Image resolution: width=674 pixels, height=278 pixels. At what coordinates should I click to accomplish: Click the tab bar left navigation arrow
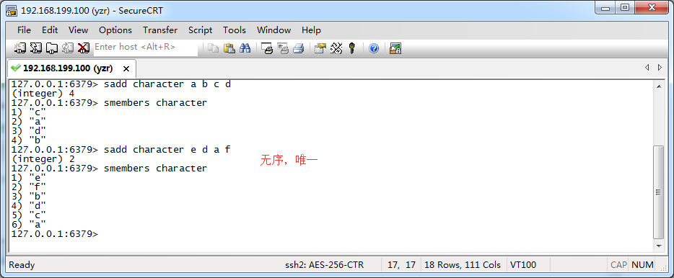(647, 68)
